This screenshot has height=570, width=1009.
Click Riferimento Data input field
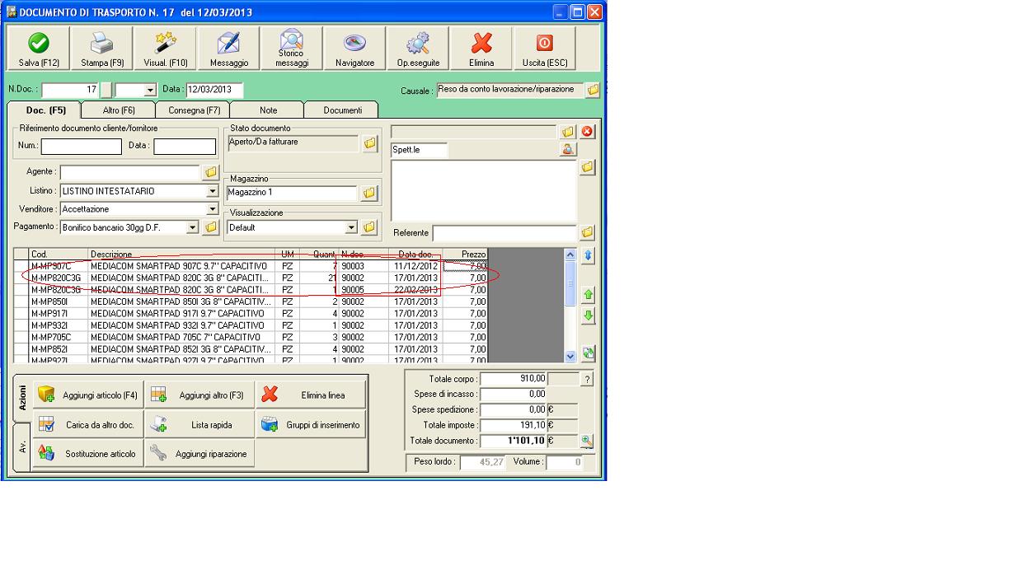[185, 146]
